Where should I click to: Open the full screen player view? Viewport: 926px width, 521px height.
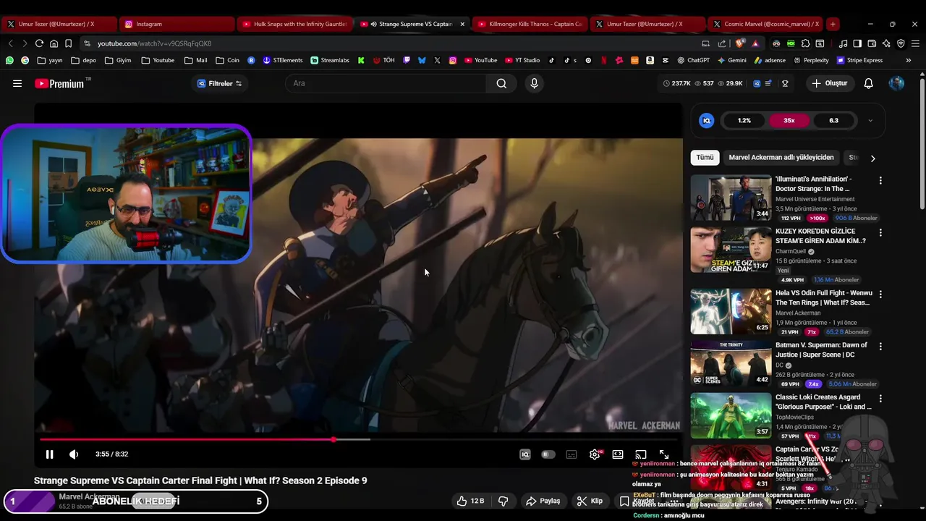[664, 454]
